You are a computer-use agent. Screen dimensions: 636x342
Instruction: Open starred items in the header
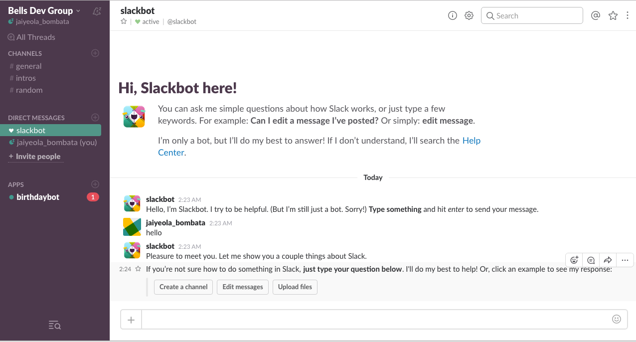(x=613, y=15)
